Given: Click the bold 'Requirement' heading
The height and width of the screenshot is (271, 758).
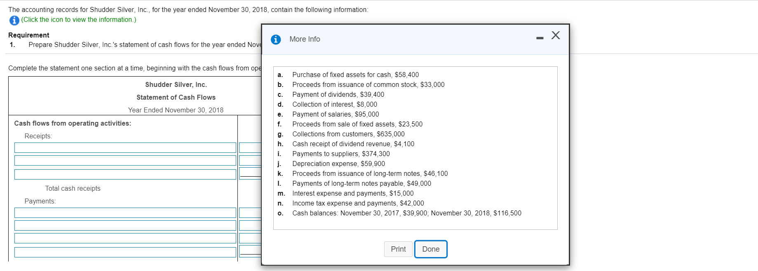Looking at the screenshot, I should (29, 35).
